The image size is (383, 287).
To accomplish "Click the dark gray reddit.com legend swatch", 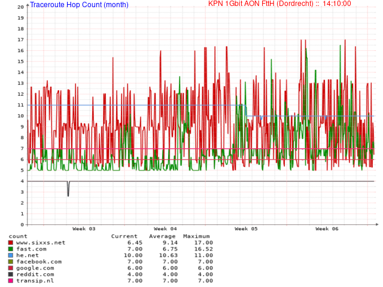I will (x=11, y=274).
